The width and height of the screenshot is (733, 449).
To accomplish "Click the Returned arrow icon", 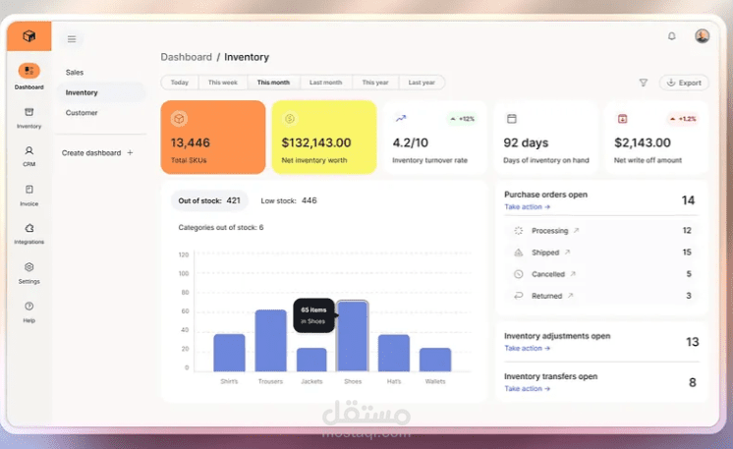I will [519, 296].
